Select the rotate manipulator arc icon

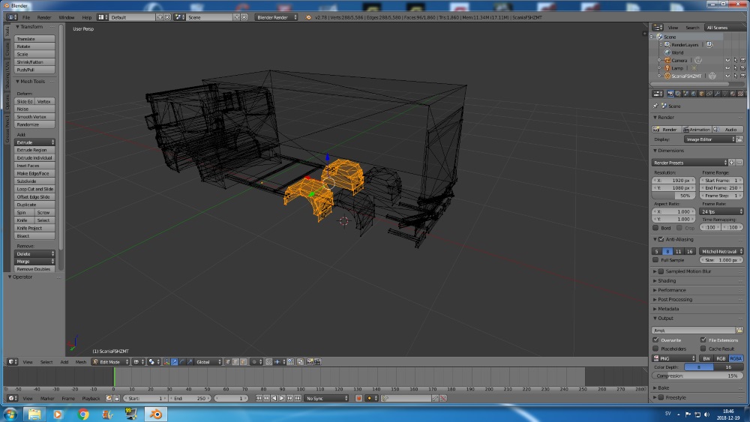click(x=182, y=362)
